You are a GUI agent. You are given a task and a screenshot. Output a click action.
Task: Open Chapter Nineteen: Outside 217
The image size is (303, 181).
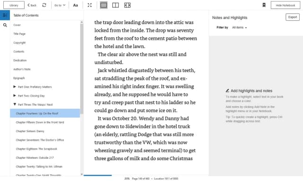(x=35, y=158)
